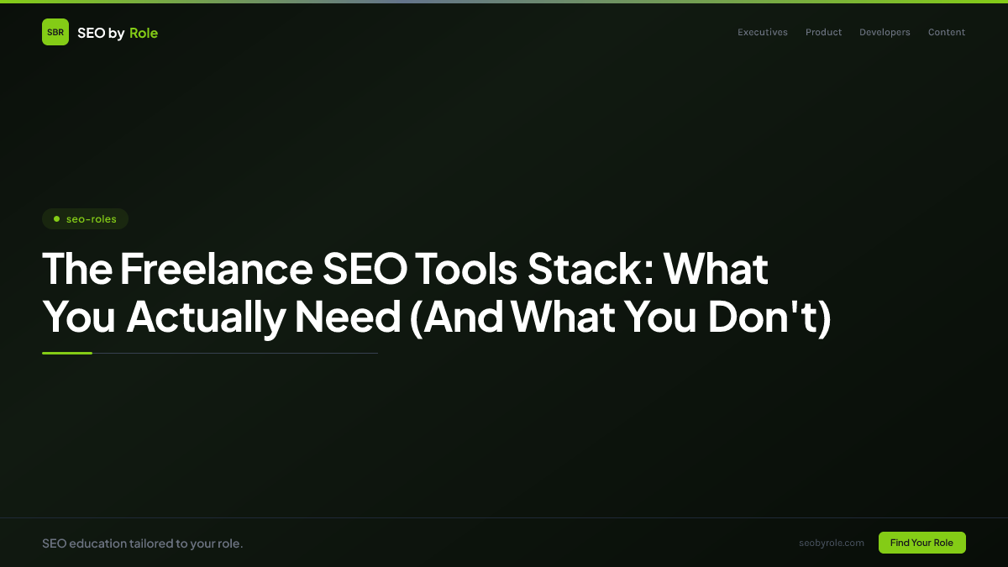Viewport: 1008px width, 567px height.
Task: Select the Content navigation item
Action: (946, 32)
